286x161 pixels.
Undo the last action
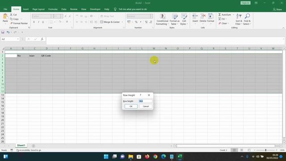click(8, 32)
